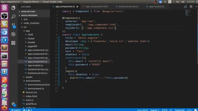Viewport: 198px width, 111px height.
Task: Collapse the app folder
Action: pos(34,31)
